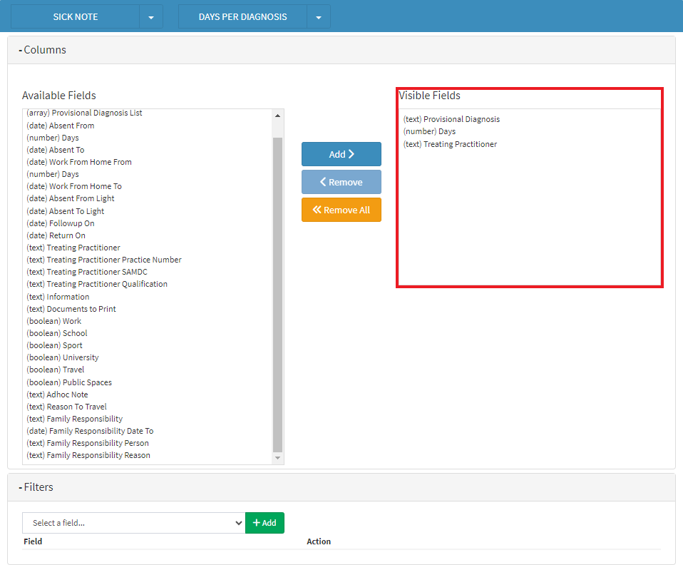Select (date) Absent From in Available Fields
This screenshot has width=683, height=565.
(60, 126)
